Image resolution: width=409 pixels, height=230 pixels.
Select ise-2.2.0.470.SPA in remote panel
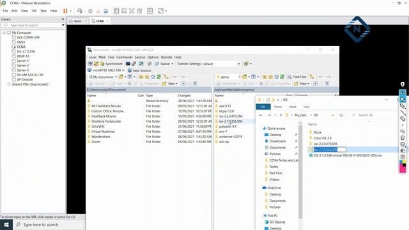tap(231, 116)
